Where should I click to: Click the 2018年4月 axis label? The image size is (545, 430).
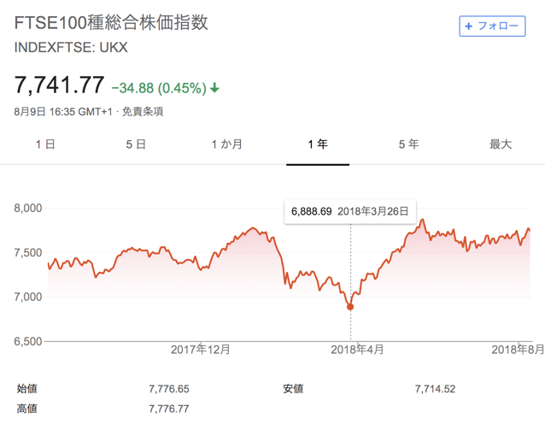[357, 350]
